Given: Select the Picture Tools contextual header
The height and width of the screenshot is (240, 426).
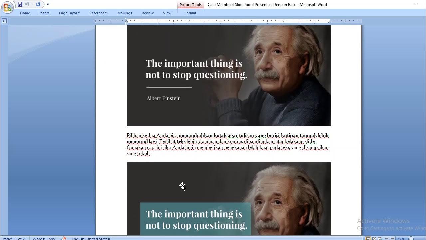Looking at the screenshot, I should coord(191,5).
